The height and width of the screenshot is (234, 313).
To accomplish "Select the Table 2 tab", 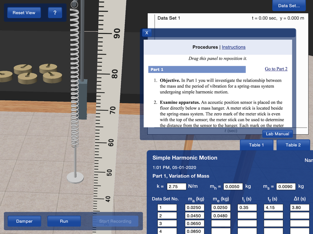I will (293, 145).
